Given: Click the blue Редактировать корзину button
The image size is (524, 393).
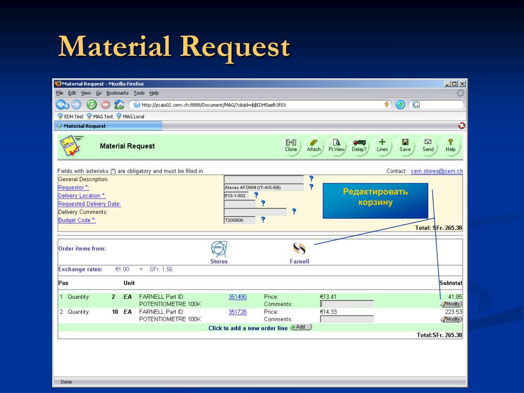Looking at the screenshot, I should (375, 201).
